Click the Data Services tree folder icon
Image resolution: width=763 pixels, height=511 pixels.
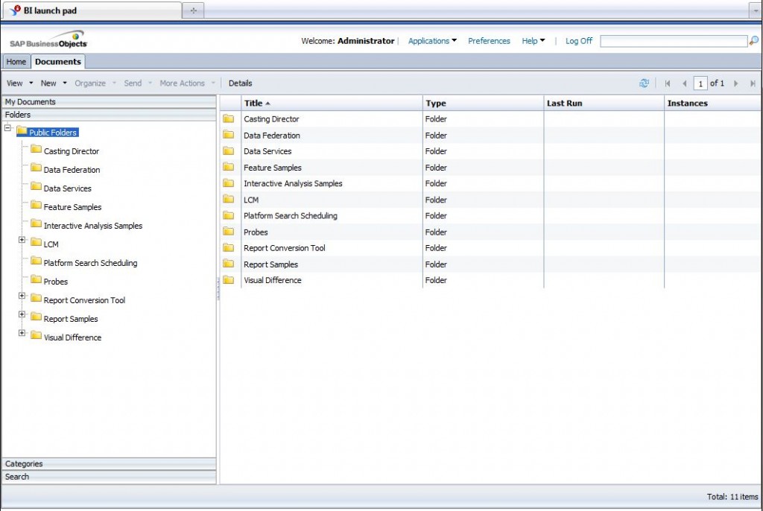(x=36, y=186)
